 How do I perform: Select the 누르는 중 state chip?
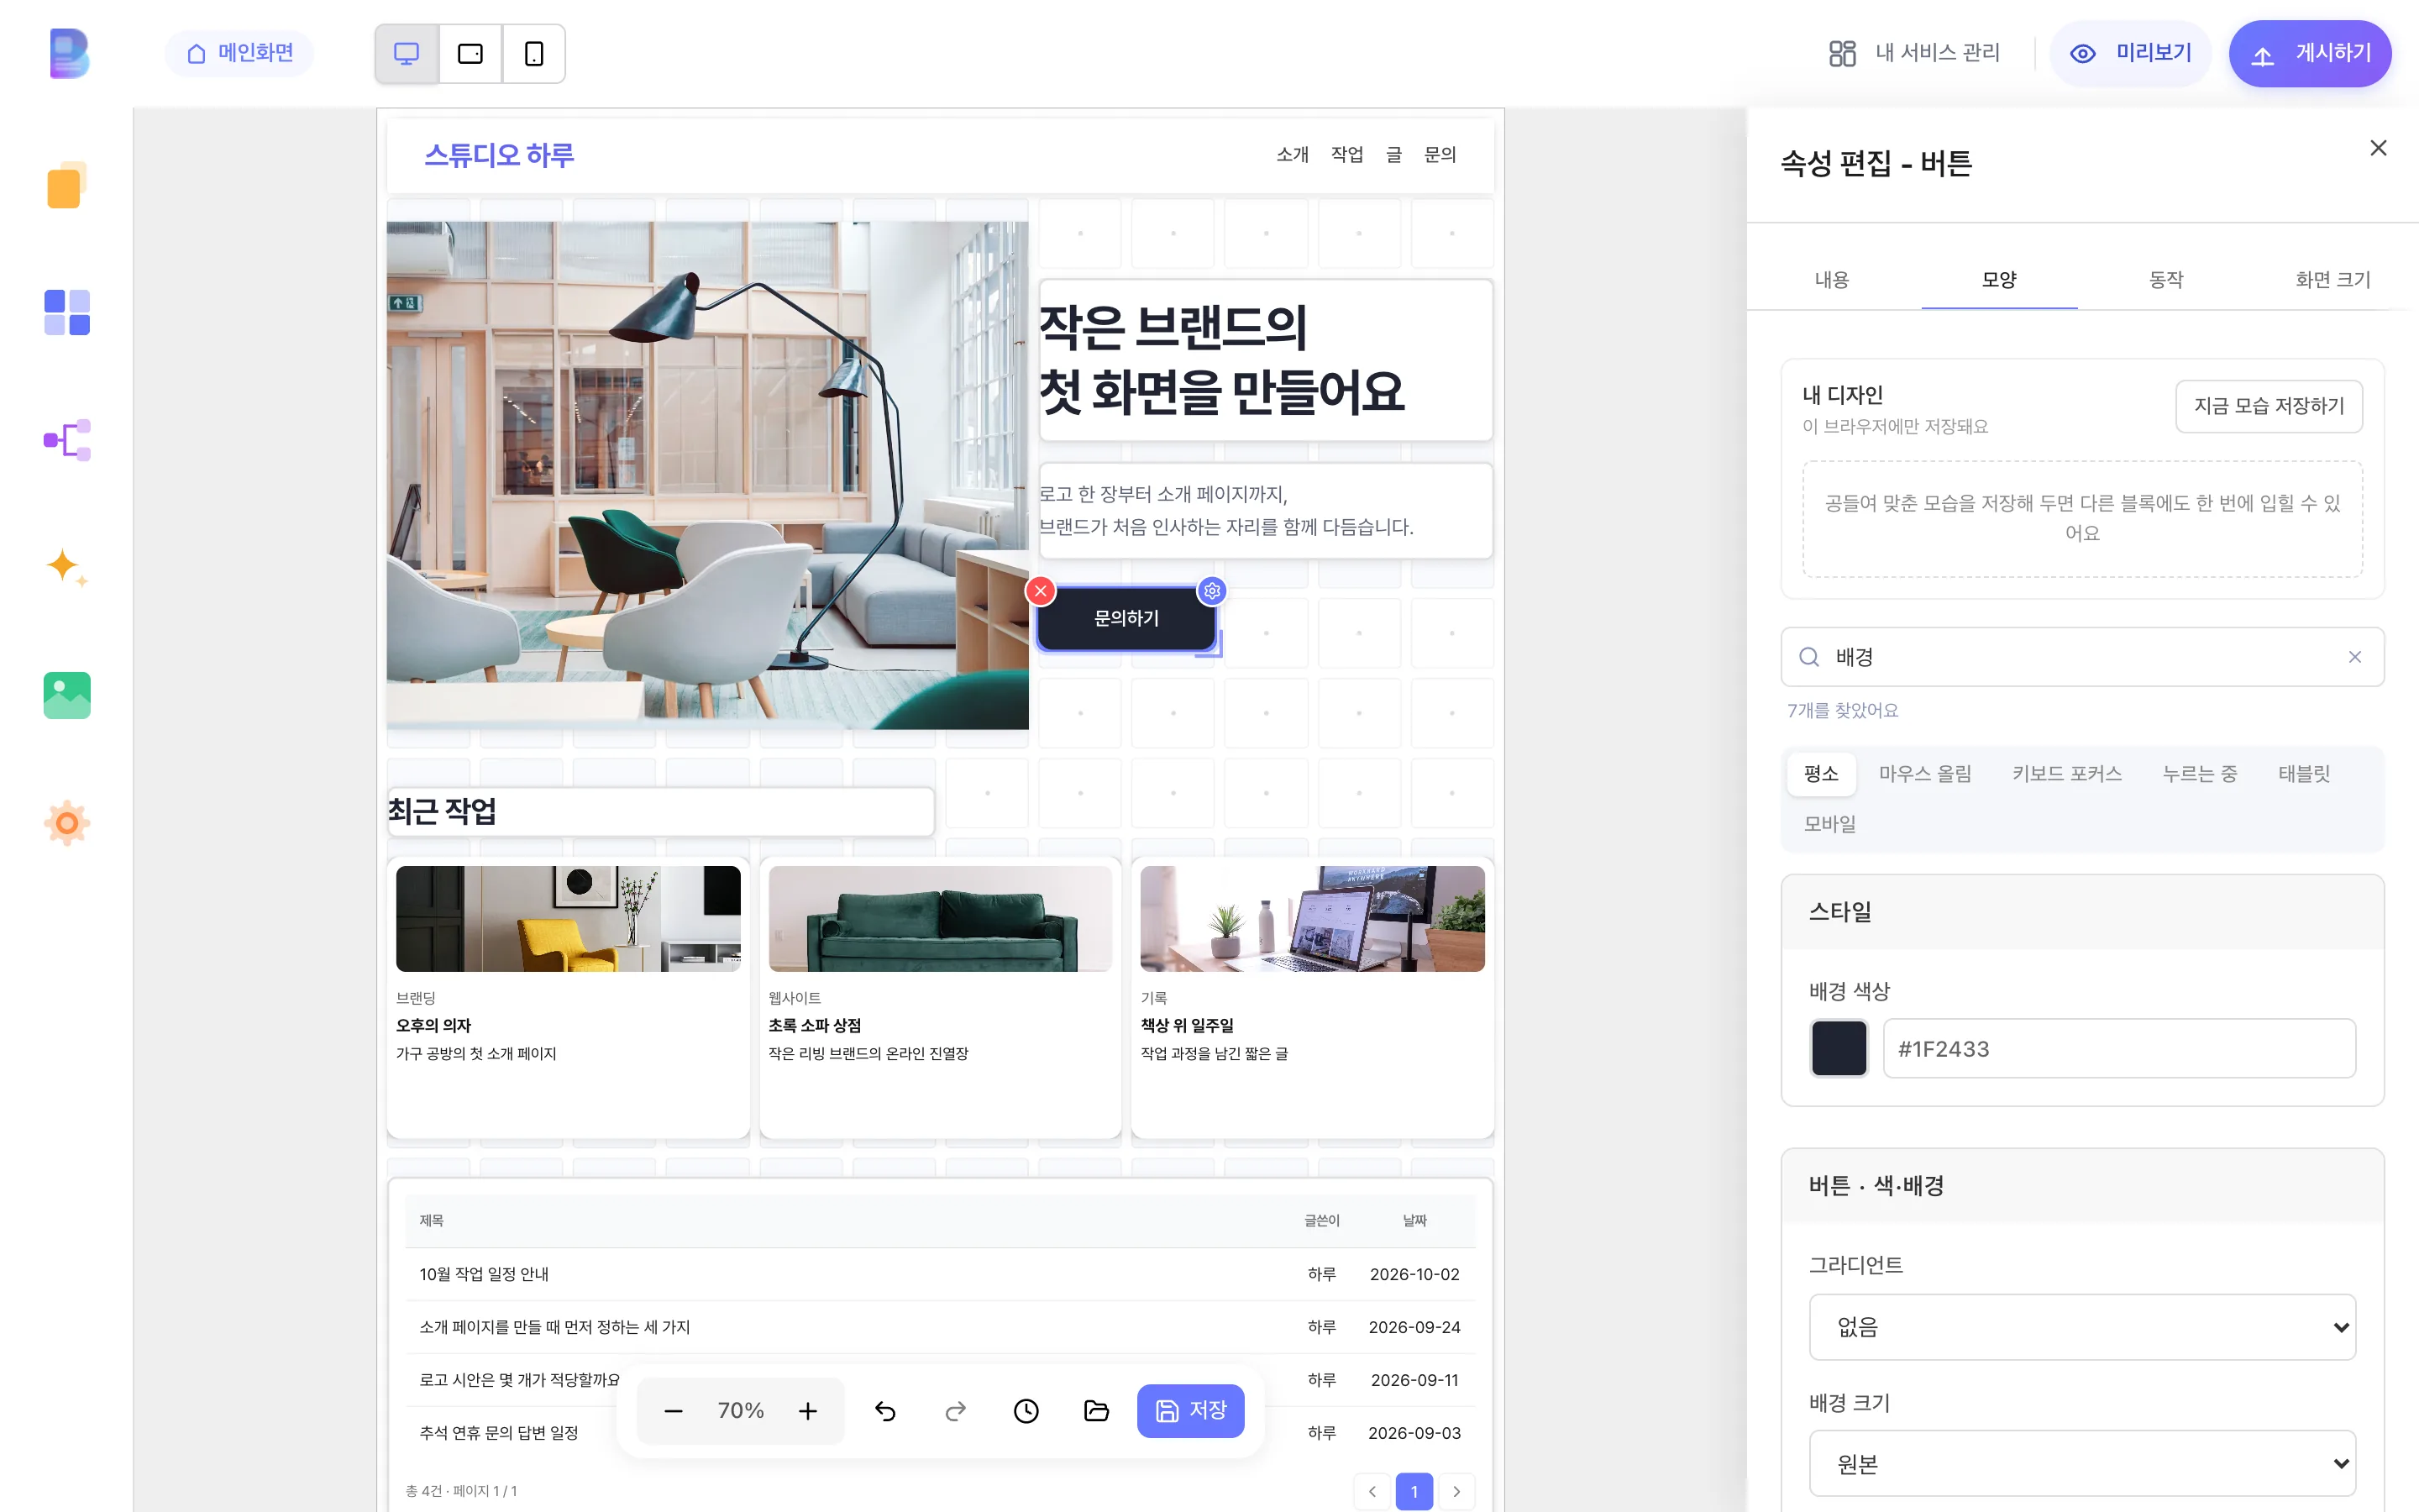click(2200, 774)
